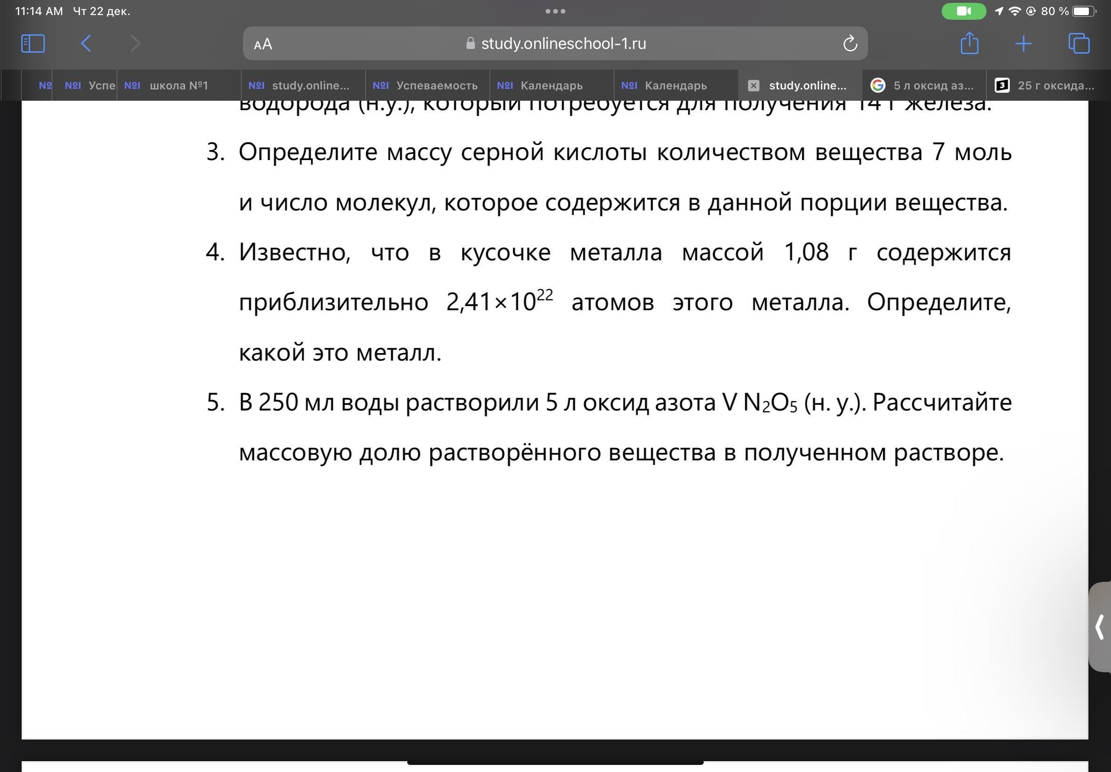Image resolution: width=1111 pixels, height=772 pixels.
Task: Tap question 5 text В 250 мл воды
Action: pos(625,427)
